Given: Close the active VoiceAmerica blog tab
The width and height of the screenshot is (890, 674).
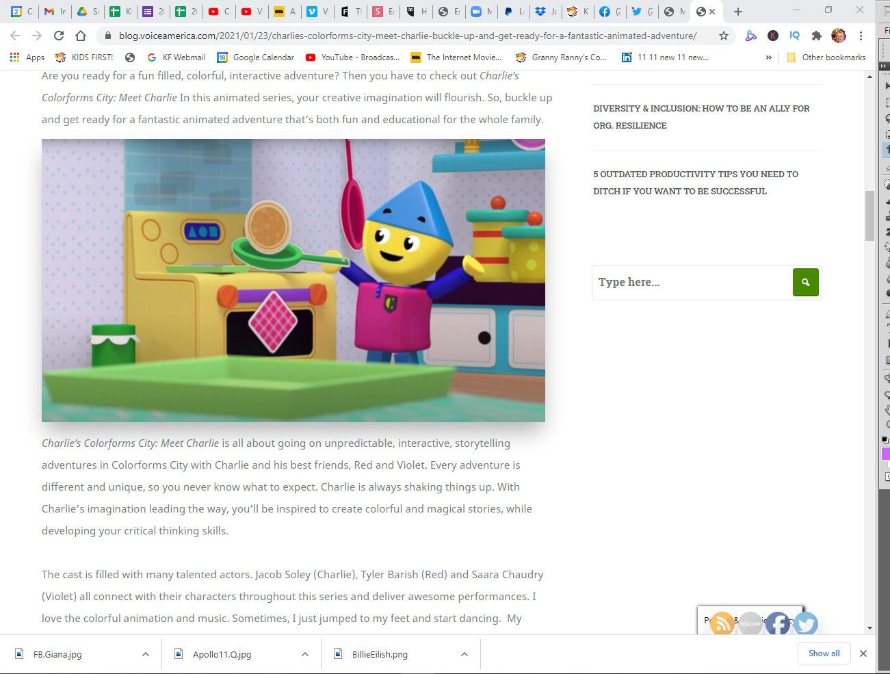Looking at the screenshot, I should pyautogui.click(x=712, y=12).
